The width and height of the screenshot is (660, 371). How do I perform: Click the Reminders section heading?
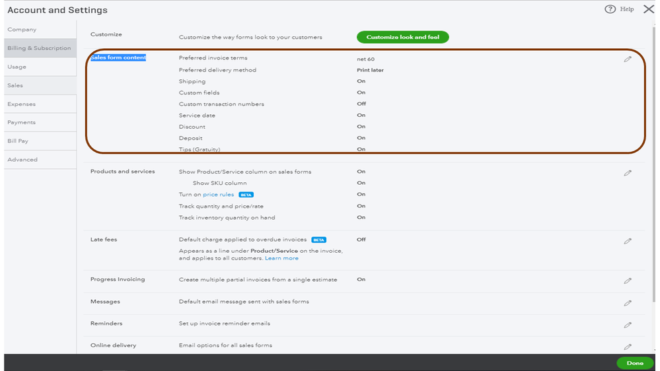(x=106, y=323)
